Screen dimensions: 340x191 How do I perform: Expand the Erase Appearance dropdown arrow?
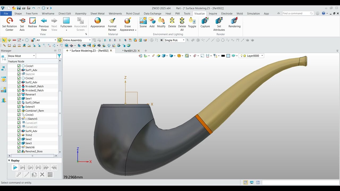click(135, 30)
